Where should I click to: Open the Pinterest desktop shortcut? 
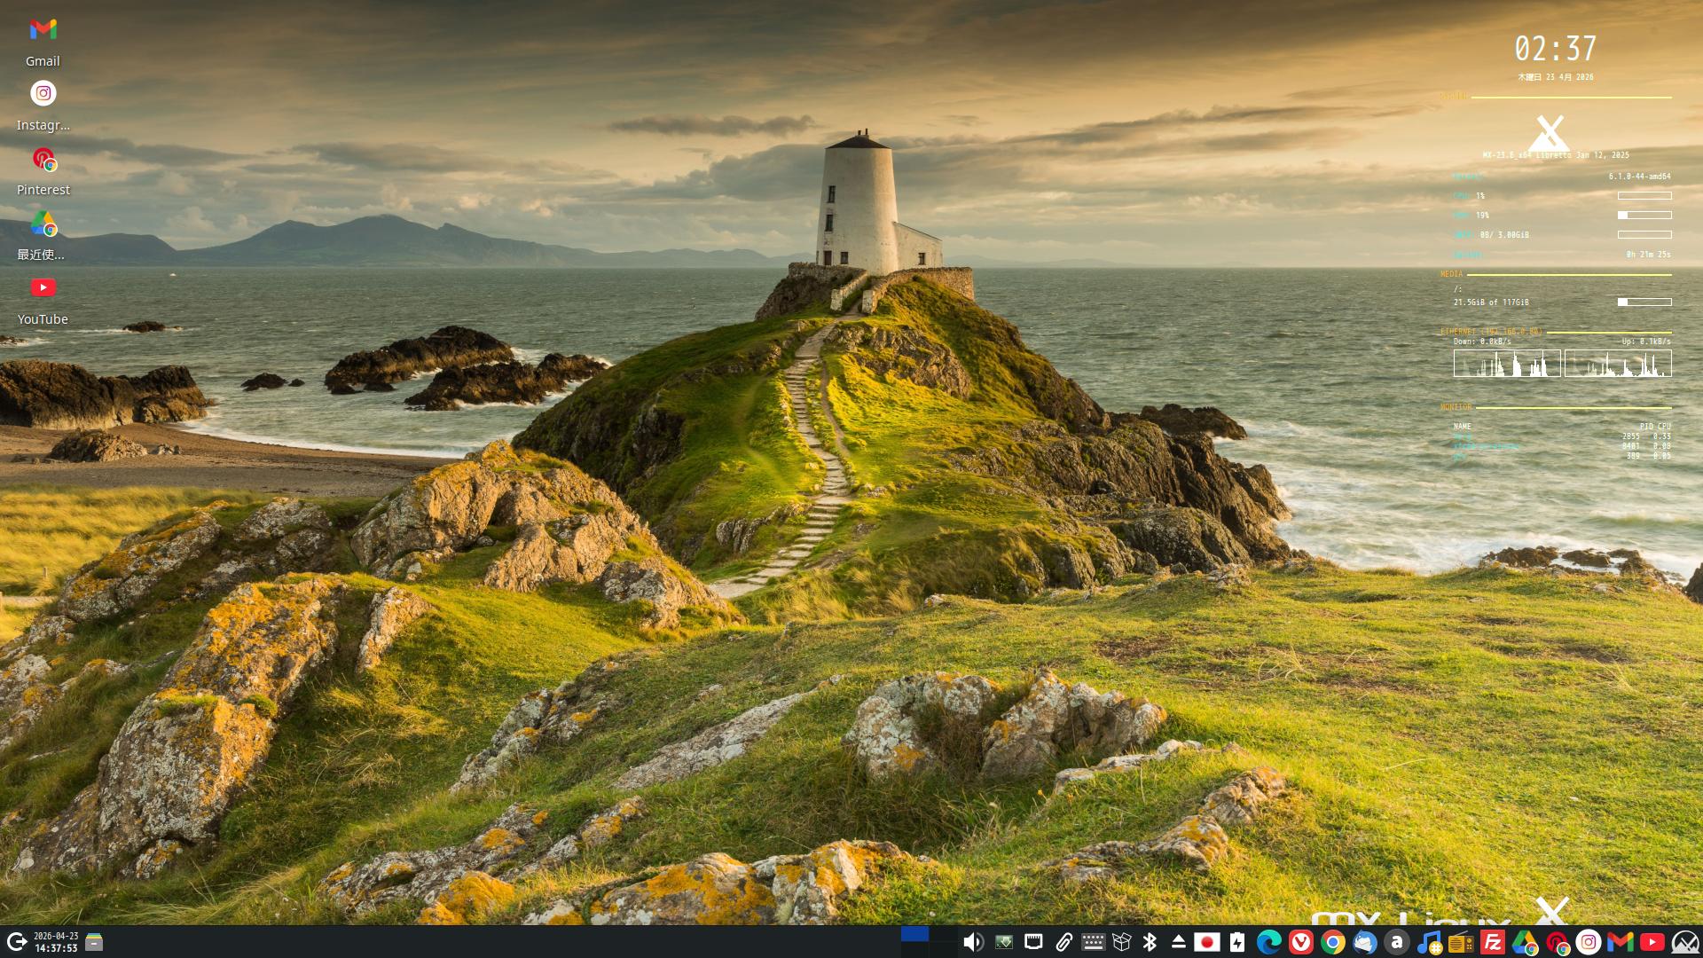(x=43, y=160)
